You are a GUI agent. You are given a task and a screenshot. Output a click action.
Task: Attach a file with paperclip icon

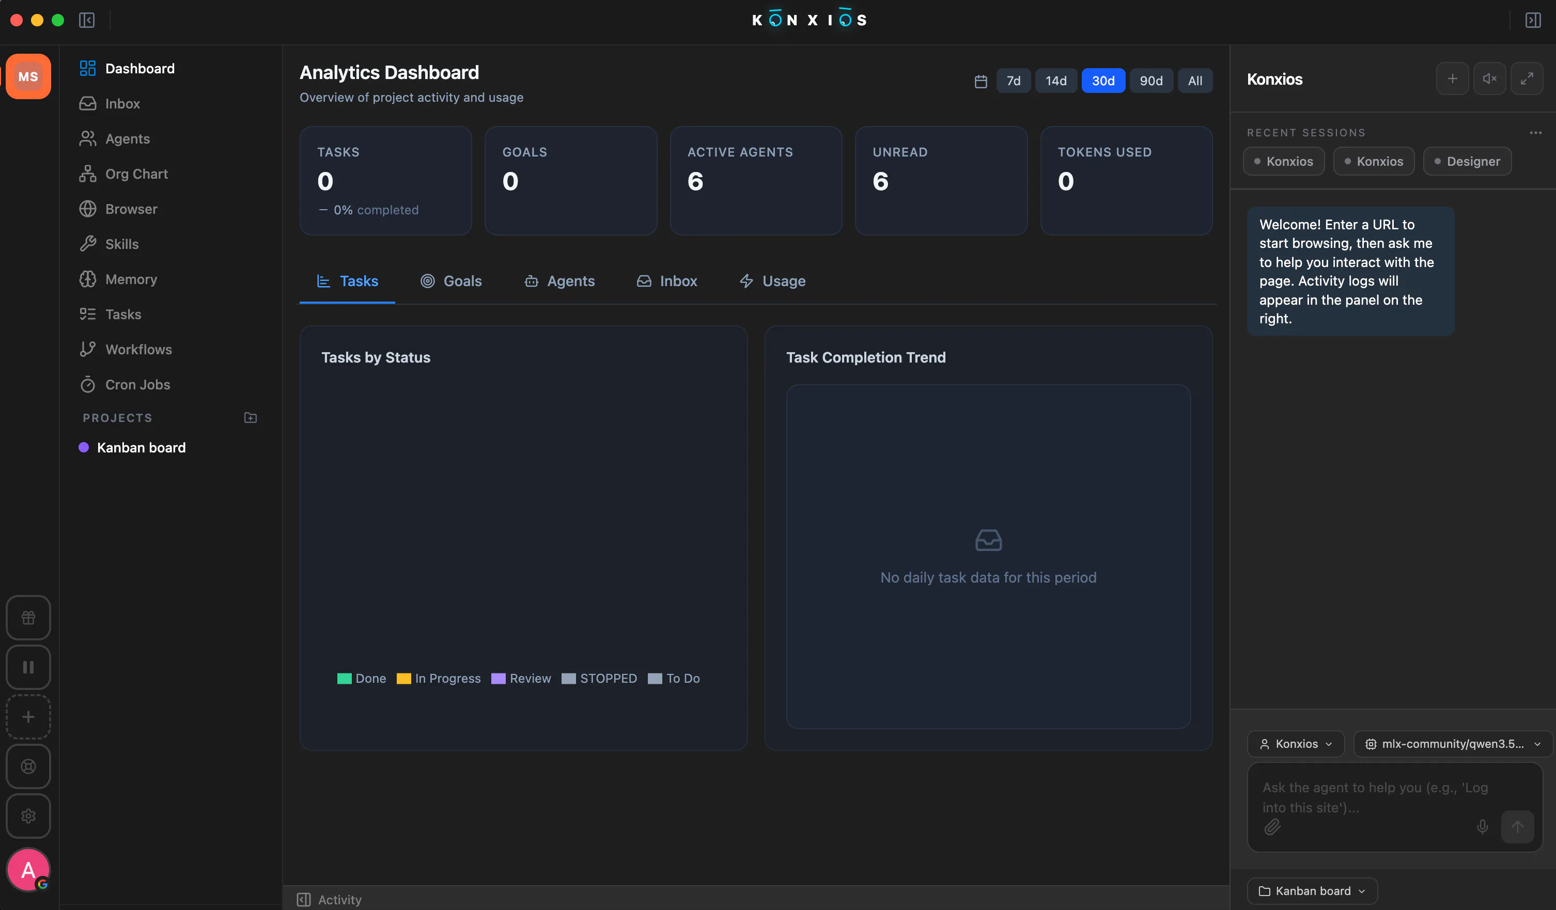(x=1272, y=827)
